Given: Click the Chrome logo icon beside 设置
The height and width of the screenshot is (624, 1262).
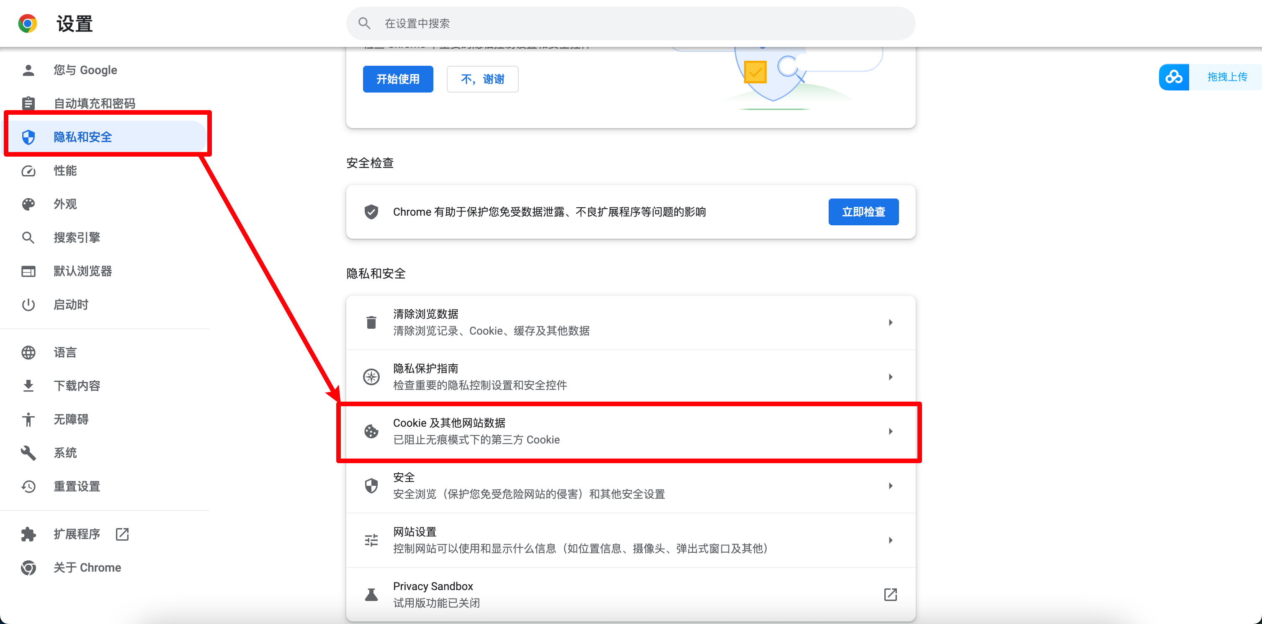Looking at the screenshot, I should click(28, 23).
